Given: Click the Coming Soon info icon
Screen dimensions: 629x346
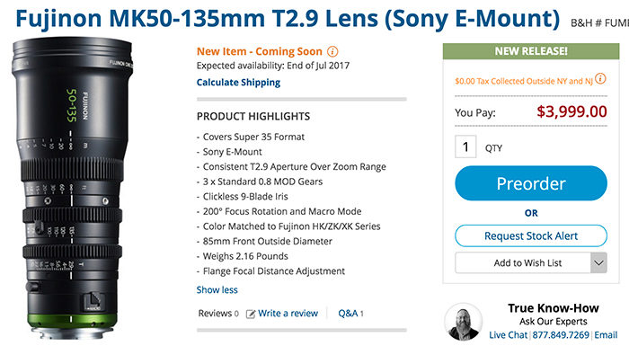Looking at the screenshot, I should click(332, 51).
